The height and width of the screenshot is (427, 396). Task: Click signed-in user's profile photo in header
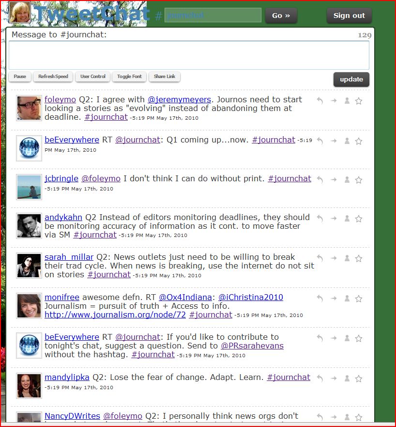[x=20, y=12]
